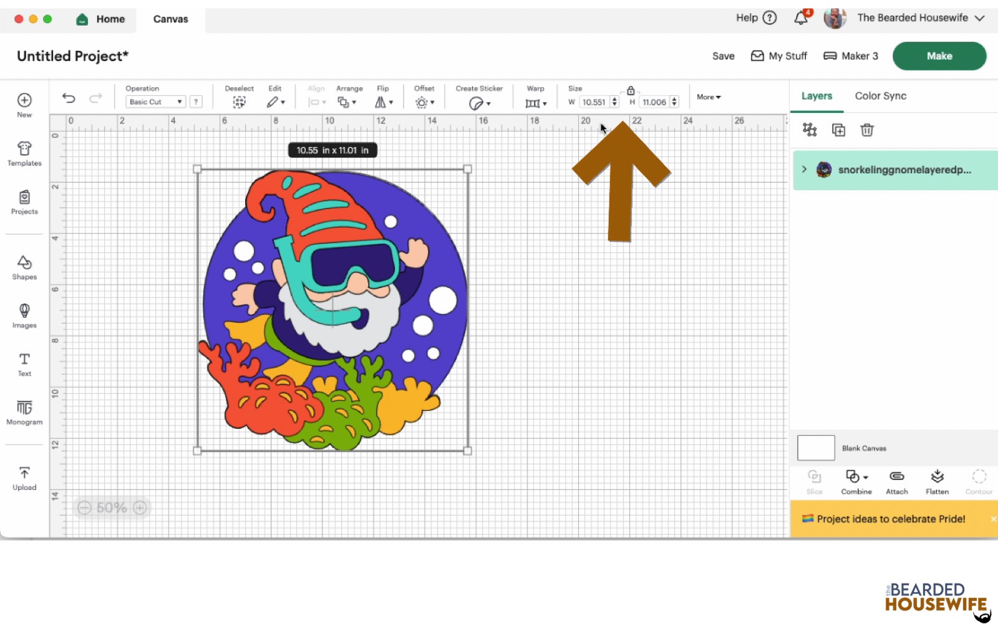Open the Help menu
The image size is (998, 634).
(x=756, y=17)
